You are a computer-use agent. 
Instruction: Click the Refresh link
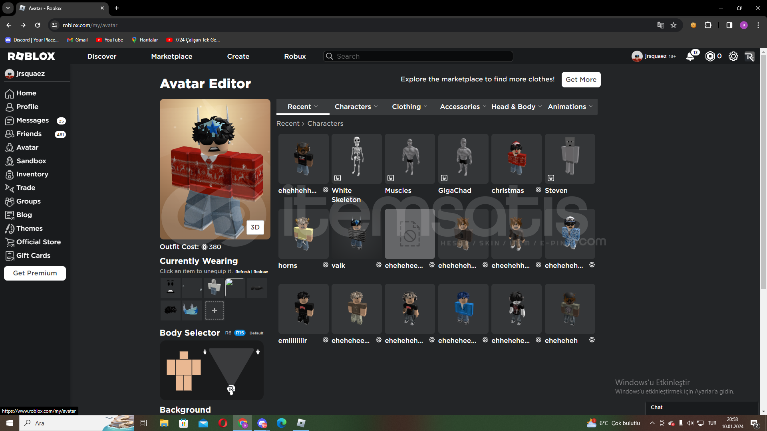(x=242, y=271)
